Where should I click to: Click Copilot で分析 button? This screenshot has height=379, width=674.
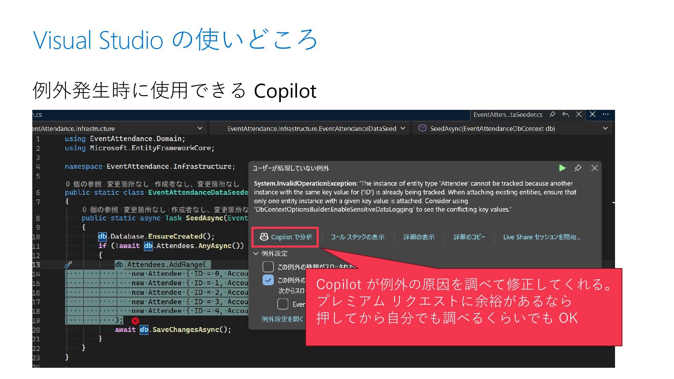point(285,237)
